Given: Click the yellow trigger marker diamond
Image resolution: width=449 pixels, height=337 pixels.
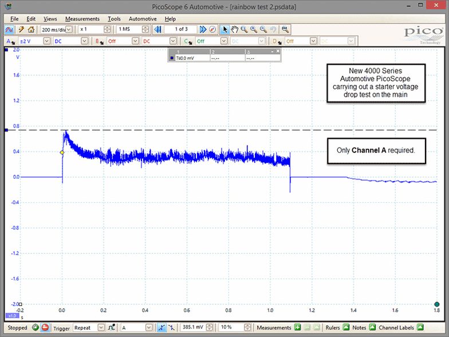Looking at the screenshot, I should 62,152.
